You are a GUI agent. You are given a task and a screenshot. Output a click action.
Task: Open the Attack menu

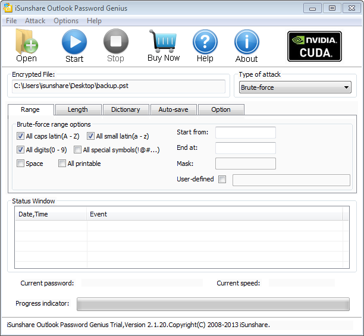click(35, 21)
